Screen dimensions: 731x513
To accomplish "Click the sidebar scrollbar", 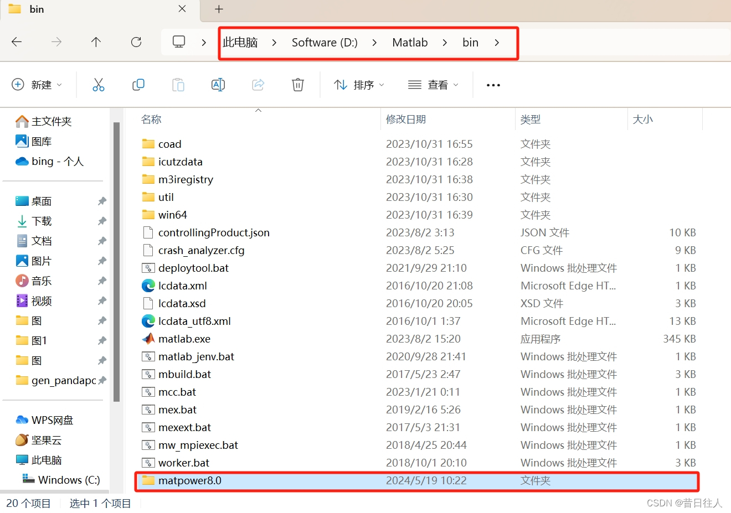I will click(116, 249).
